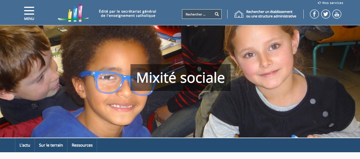Click the Mixité sociale banner title

pos(181,78)
